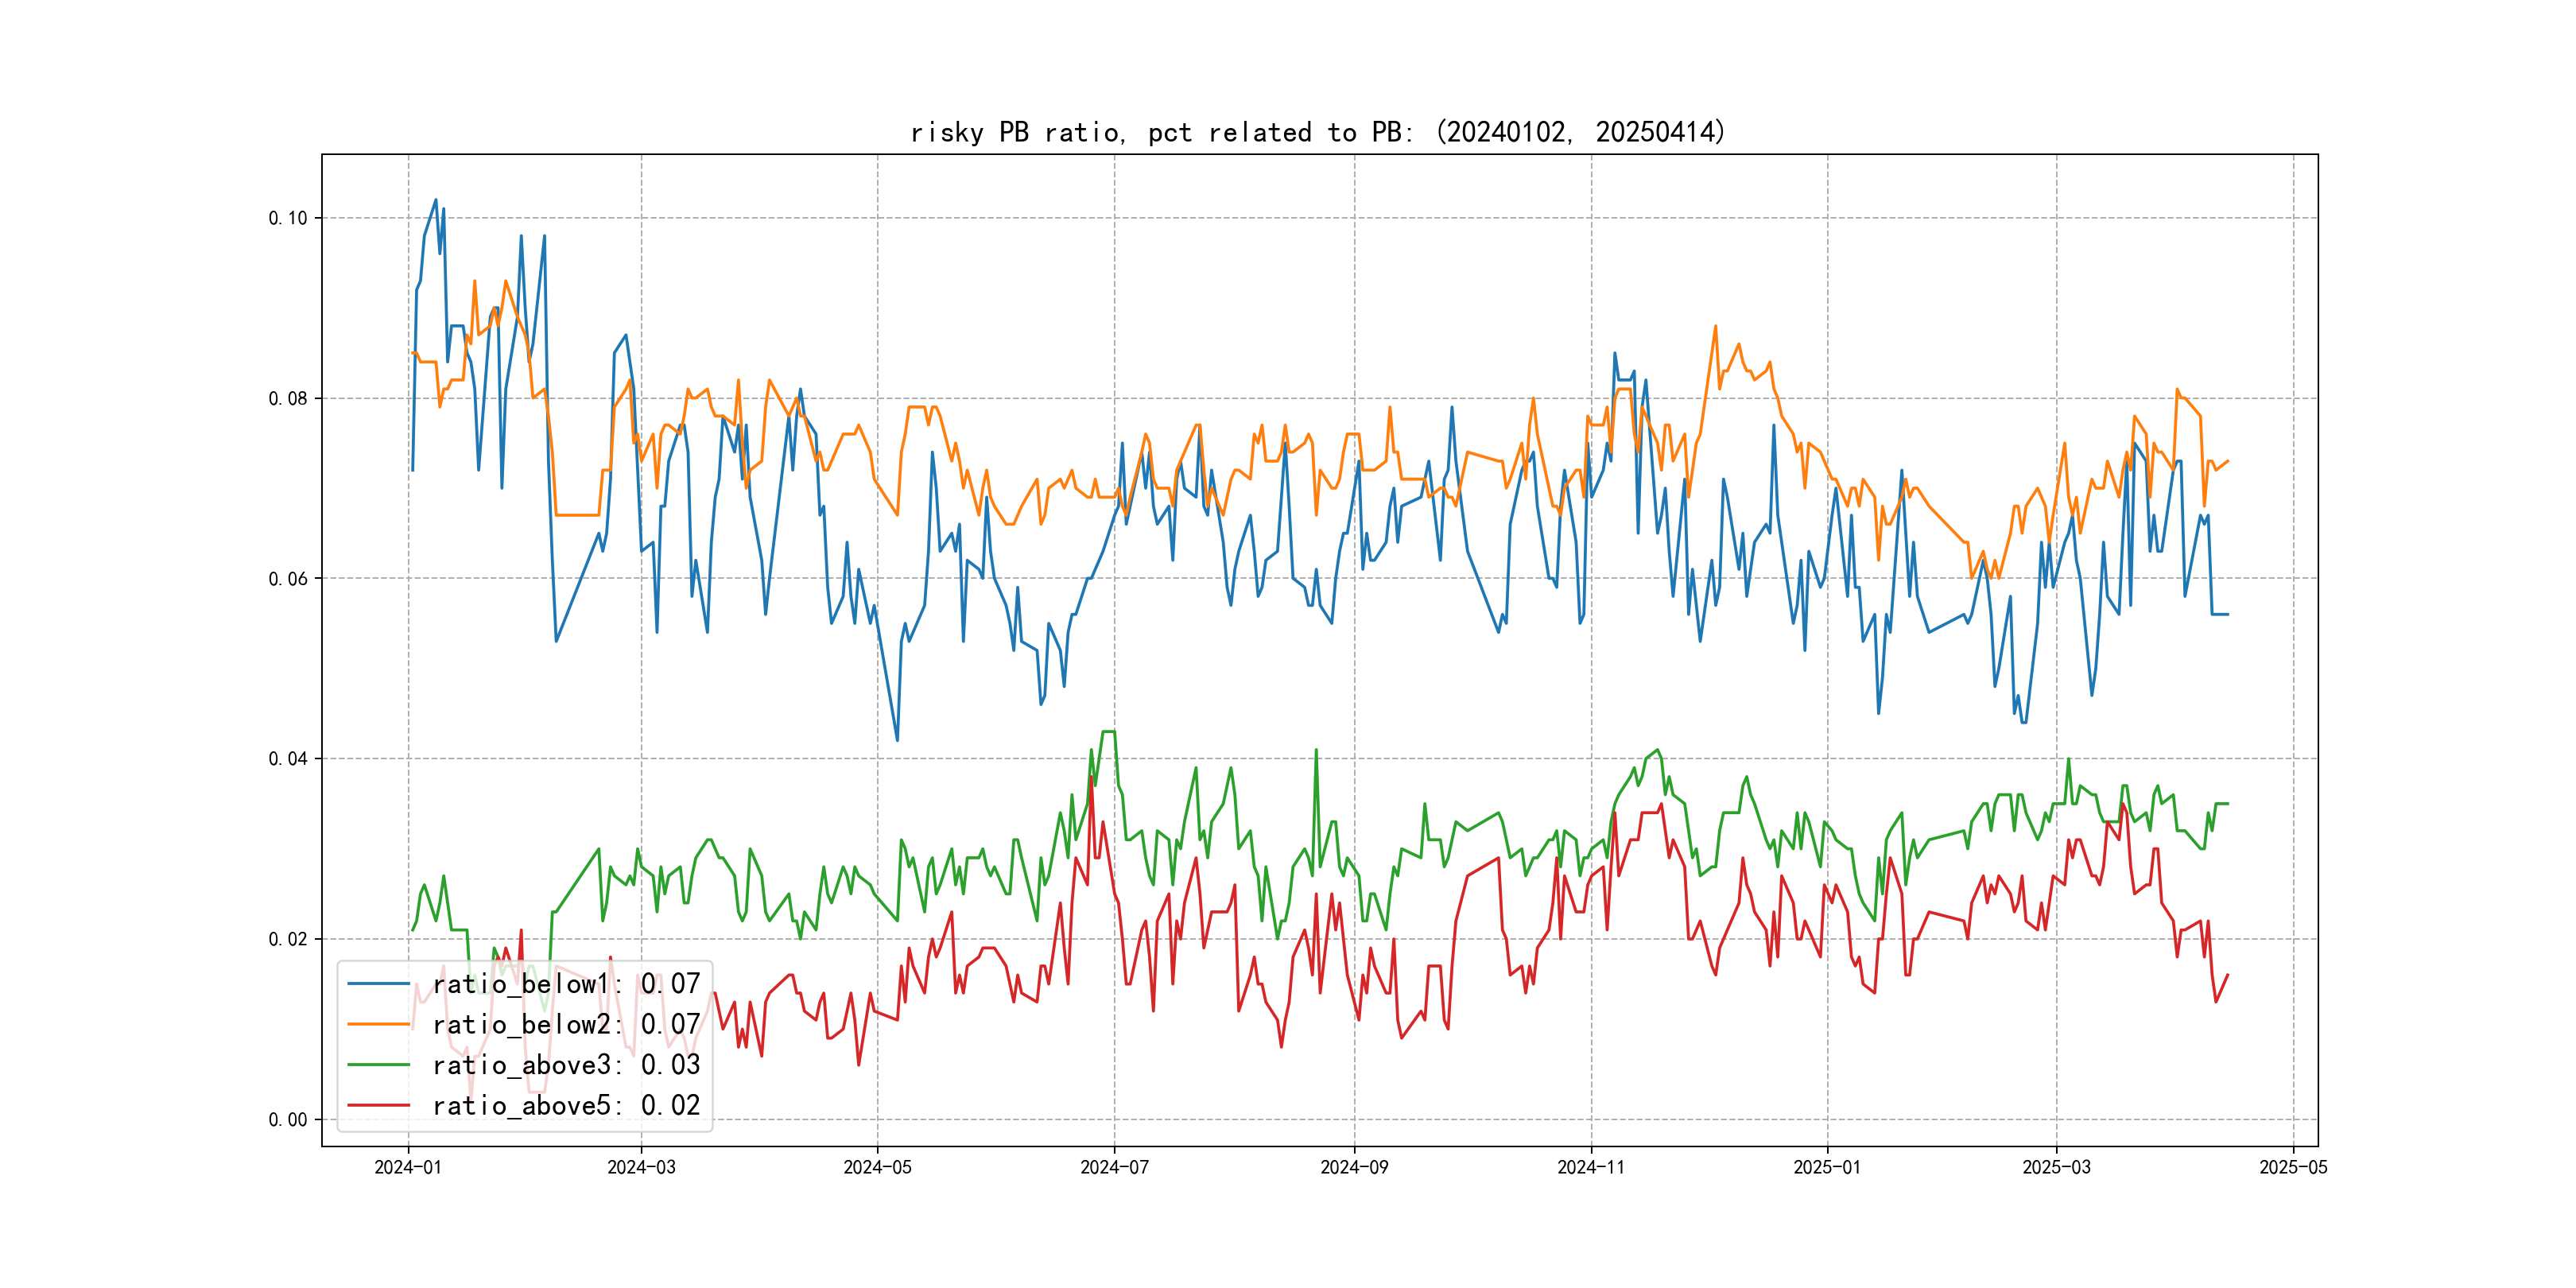The image size is (2576, 1288).
Task: Click the 0.00 y-axis tick label
Action: point(288,1119)
